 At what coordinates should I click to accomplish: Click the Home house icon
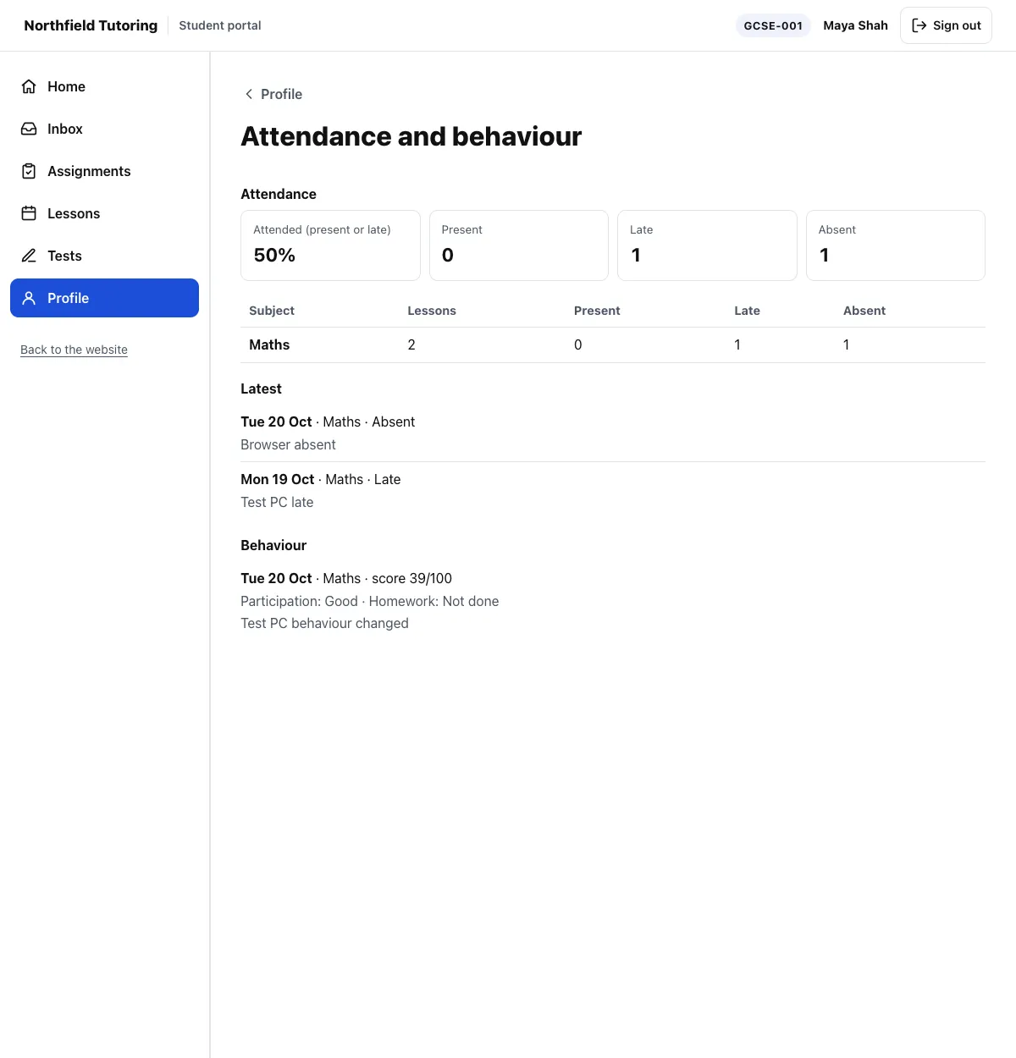(x=29, y=86)
